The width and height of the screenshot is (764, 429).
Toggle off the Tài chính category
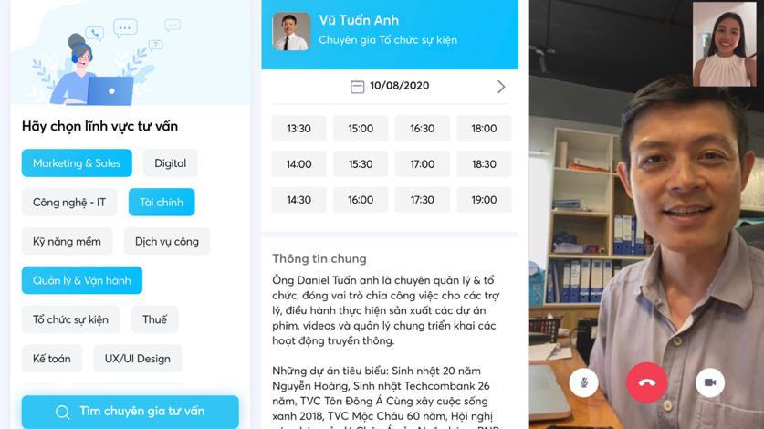(x=162, y=202)
